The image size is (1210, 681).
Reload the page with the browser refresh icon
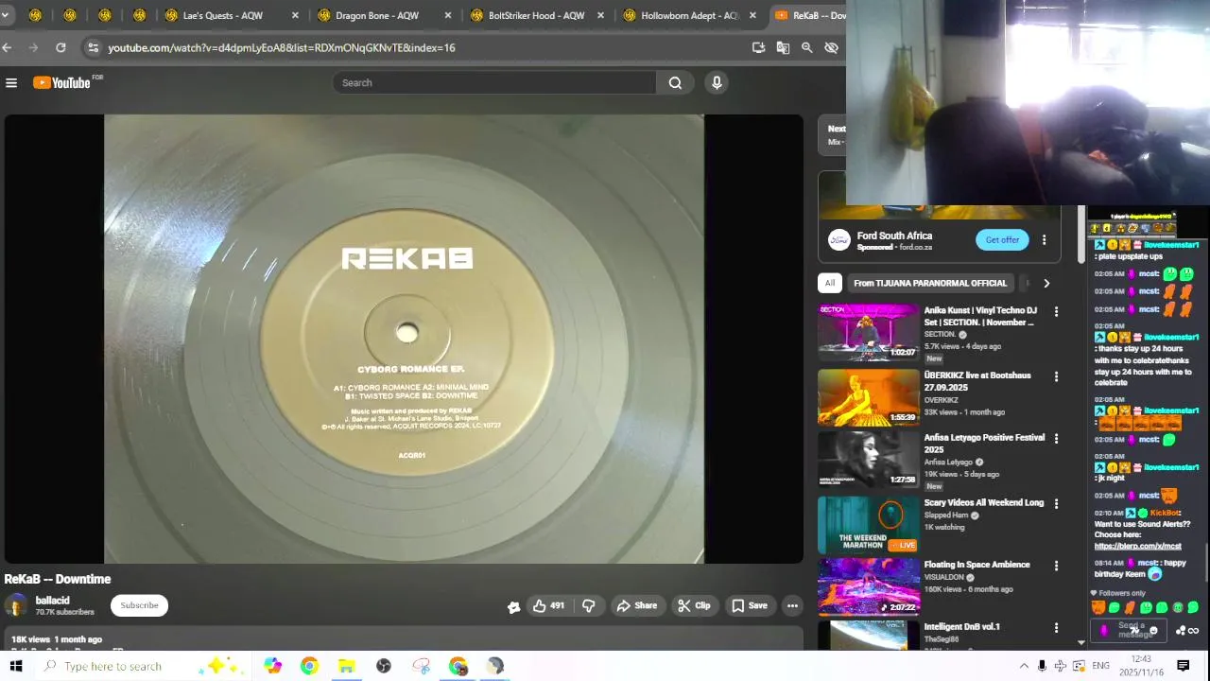(x=60, y=47)
